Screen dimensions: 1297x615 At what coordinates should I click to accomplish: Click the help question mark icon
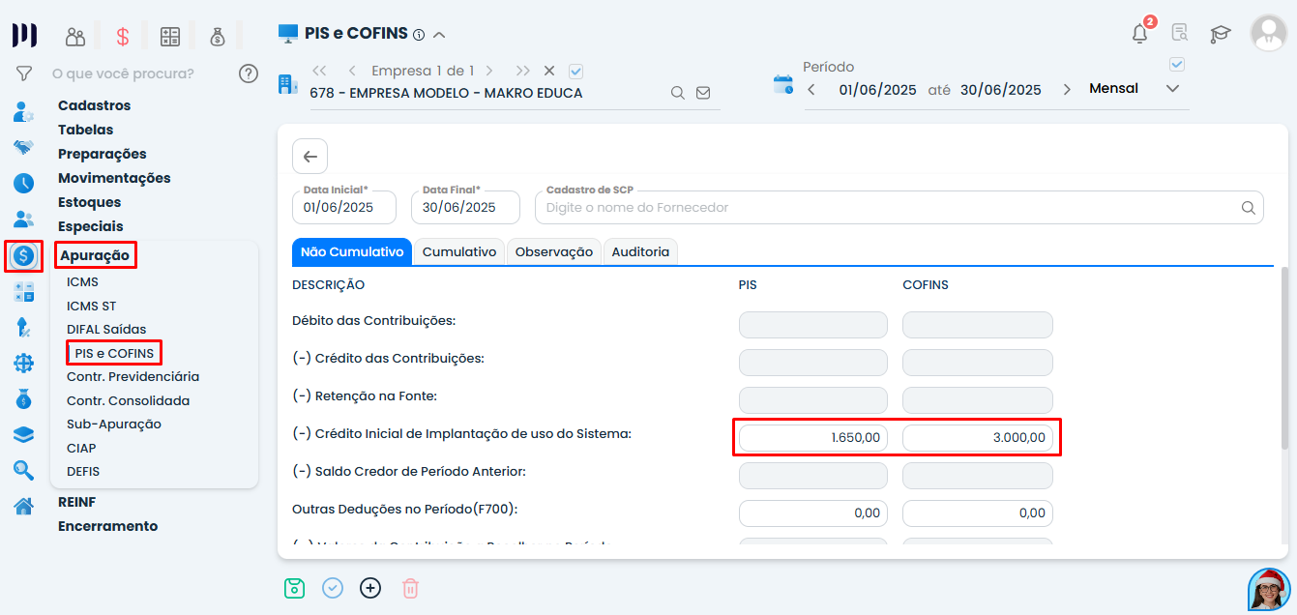click(249, 73)
